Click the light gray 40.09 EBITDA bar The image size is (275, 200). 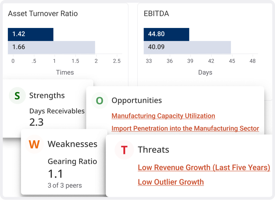(x=187, y=47)
